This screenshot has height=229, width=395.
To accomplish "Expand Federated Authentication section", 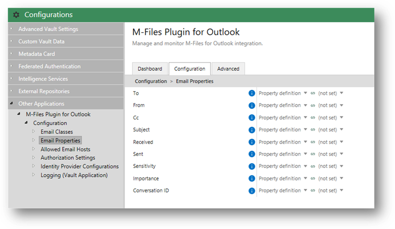I will coord(66,66).
